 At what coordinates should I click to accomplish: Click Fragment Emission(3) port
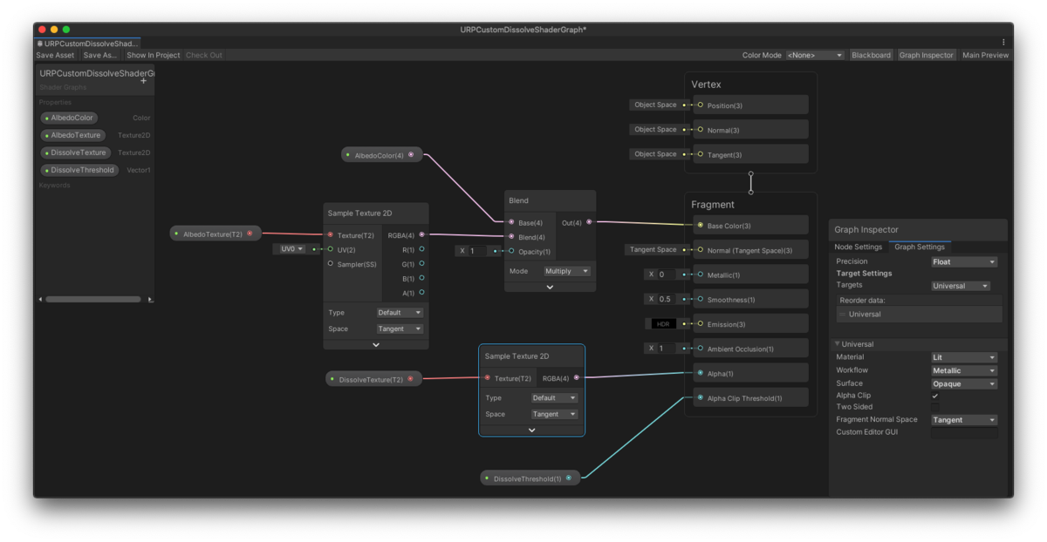pos(700,323)
